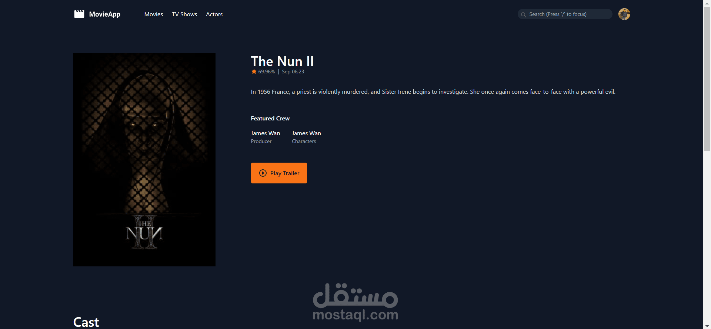Click the MovieApp brand name
The height and width of the screenshot is (329, 711).
105,14
